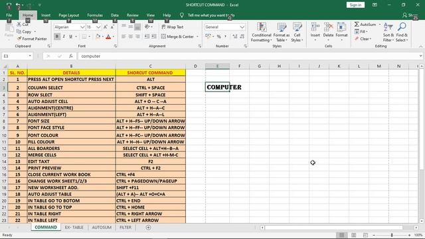Switch to the Insert ribbon tab
Viewport: 425px width, 239px height.
click(x=46, y=15)
